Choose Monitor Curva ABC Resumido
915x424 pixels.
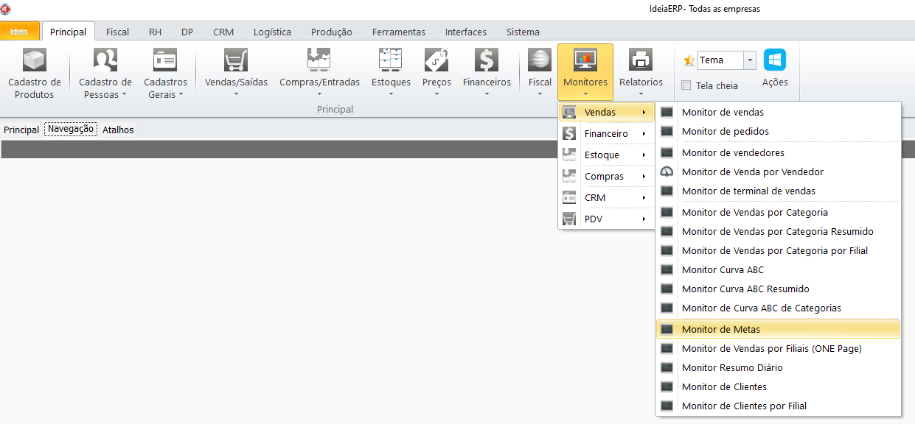(745, 289)
